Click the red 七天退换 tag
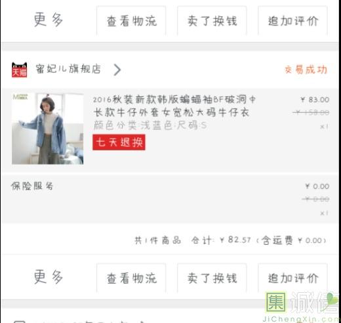The height and width of the screenshot is (323, 341). (x=119, y=142)
